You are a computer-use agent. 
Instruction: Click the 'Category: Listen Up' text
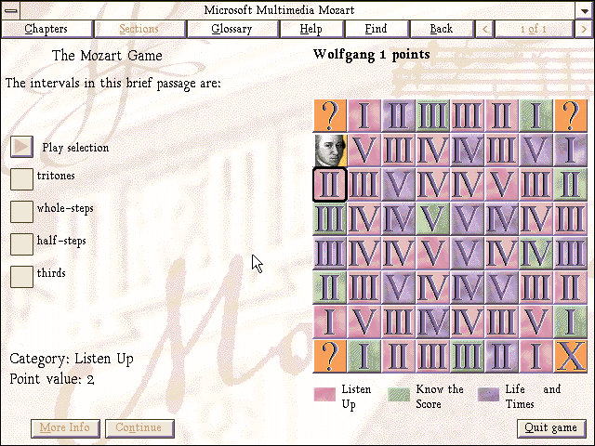(72, 359)
